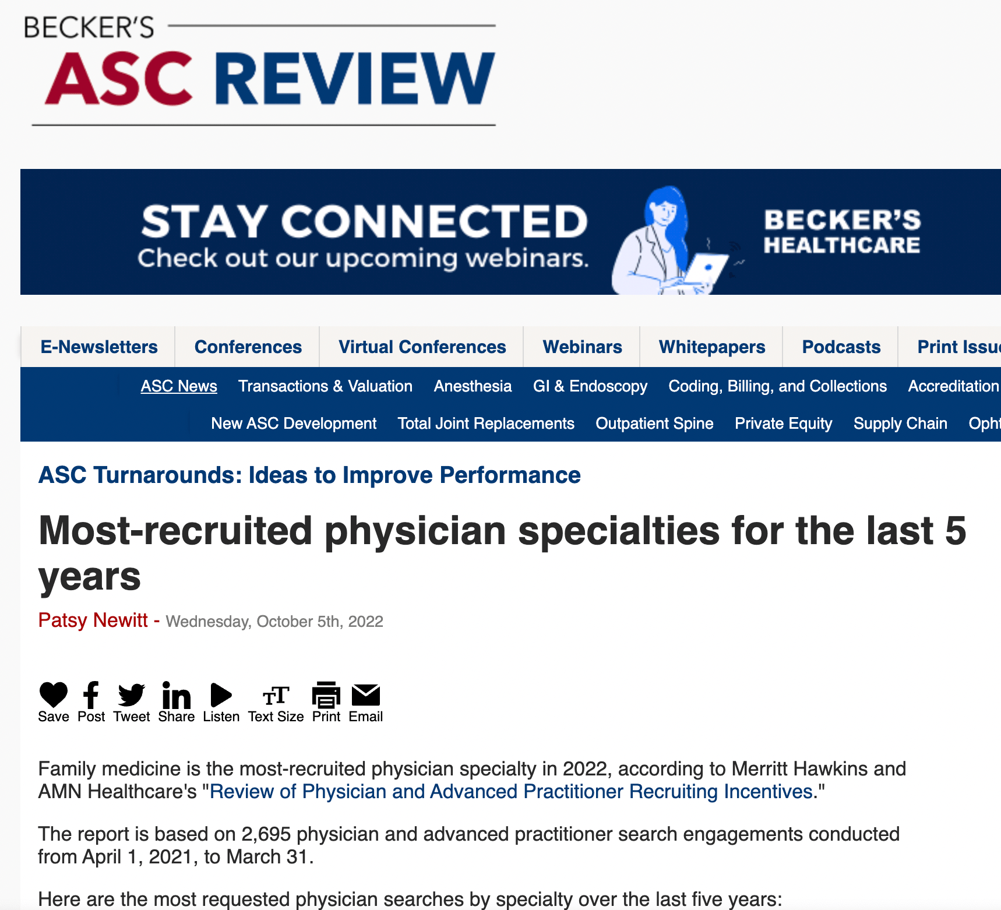Click the Stay Connected webinars banner
The width and height of the screenshot is (1001, 910).
[510, 232]
